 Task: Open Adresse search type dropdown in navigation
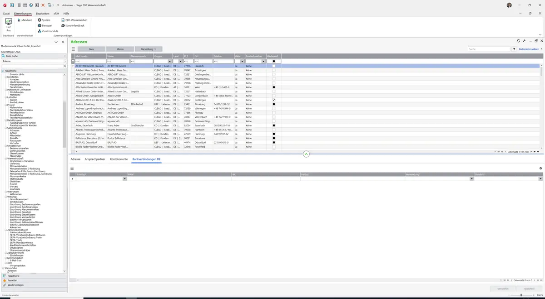click(65, 61)
